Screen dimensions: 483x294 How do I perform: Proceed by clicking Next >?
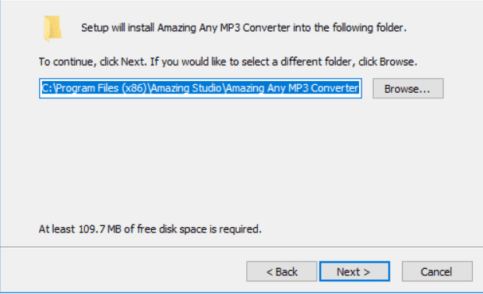coord(354,271)
